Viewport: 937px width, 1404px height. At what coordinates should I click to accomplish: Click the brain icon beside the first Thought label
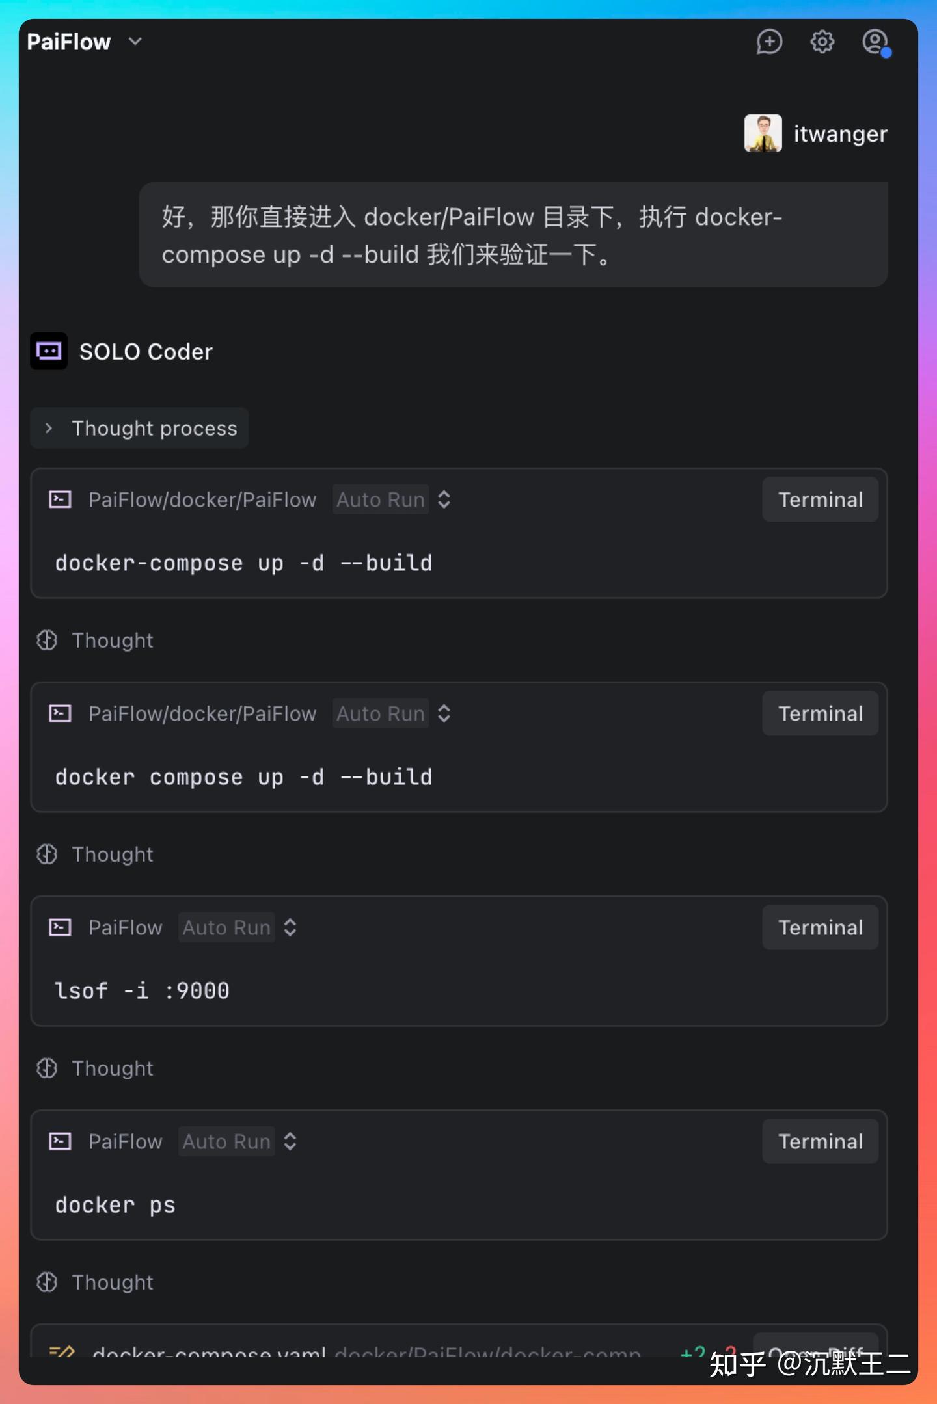[47, 641]
